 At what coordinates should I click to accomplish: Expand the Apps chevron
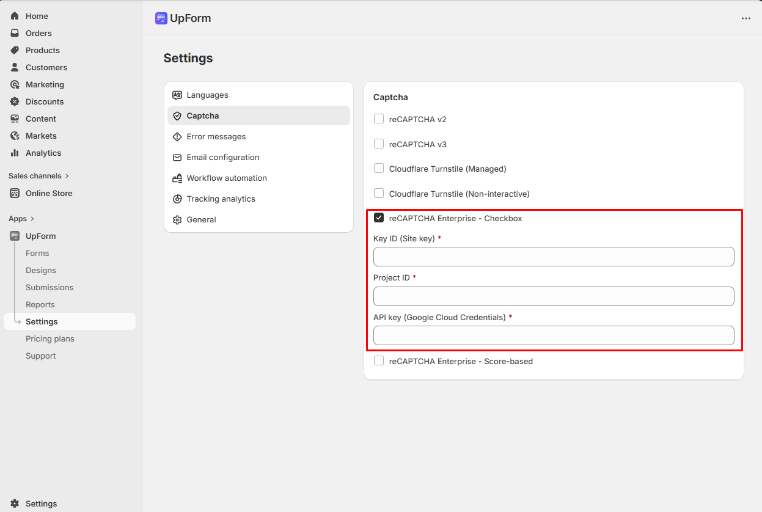[32, 219]
